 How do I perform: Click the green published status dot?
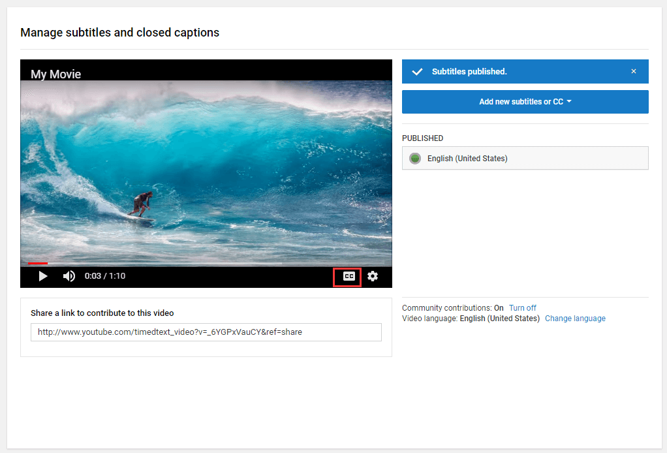coord(414,158)
